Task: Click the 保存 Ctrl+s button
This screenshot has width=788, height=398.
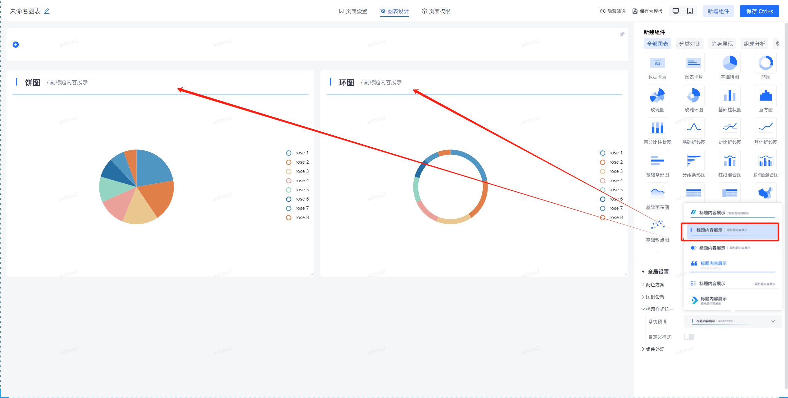Action: tap(759, 11)
